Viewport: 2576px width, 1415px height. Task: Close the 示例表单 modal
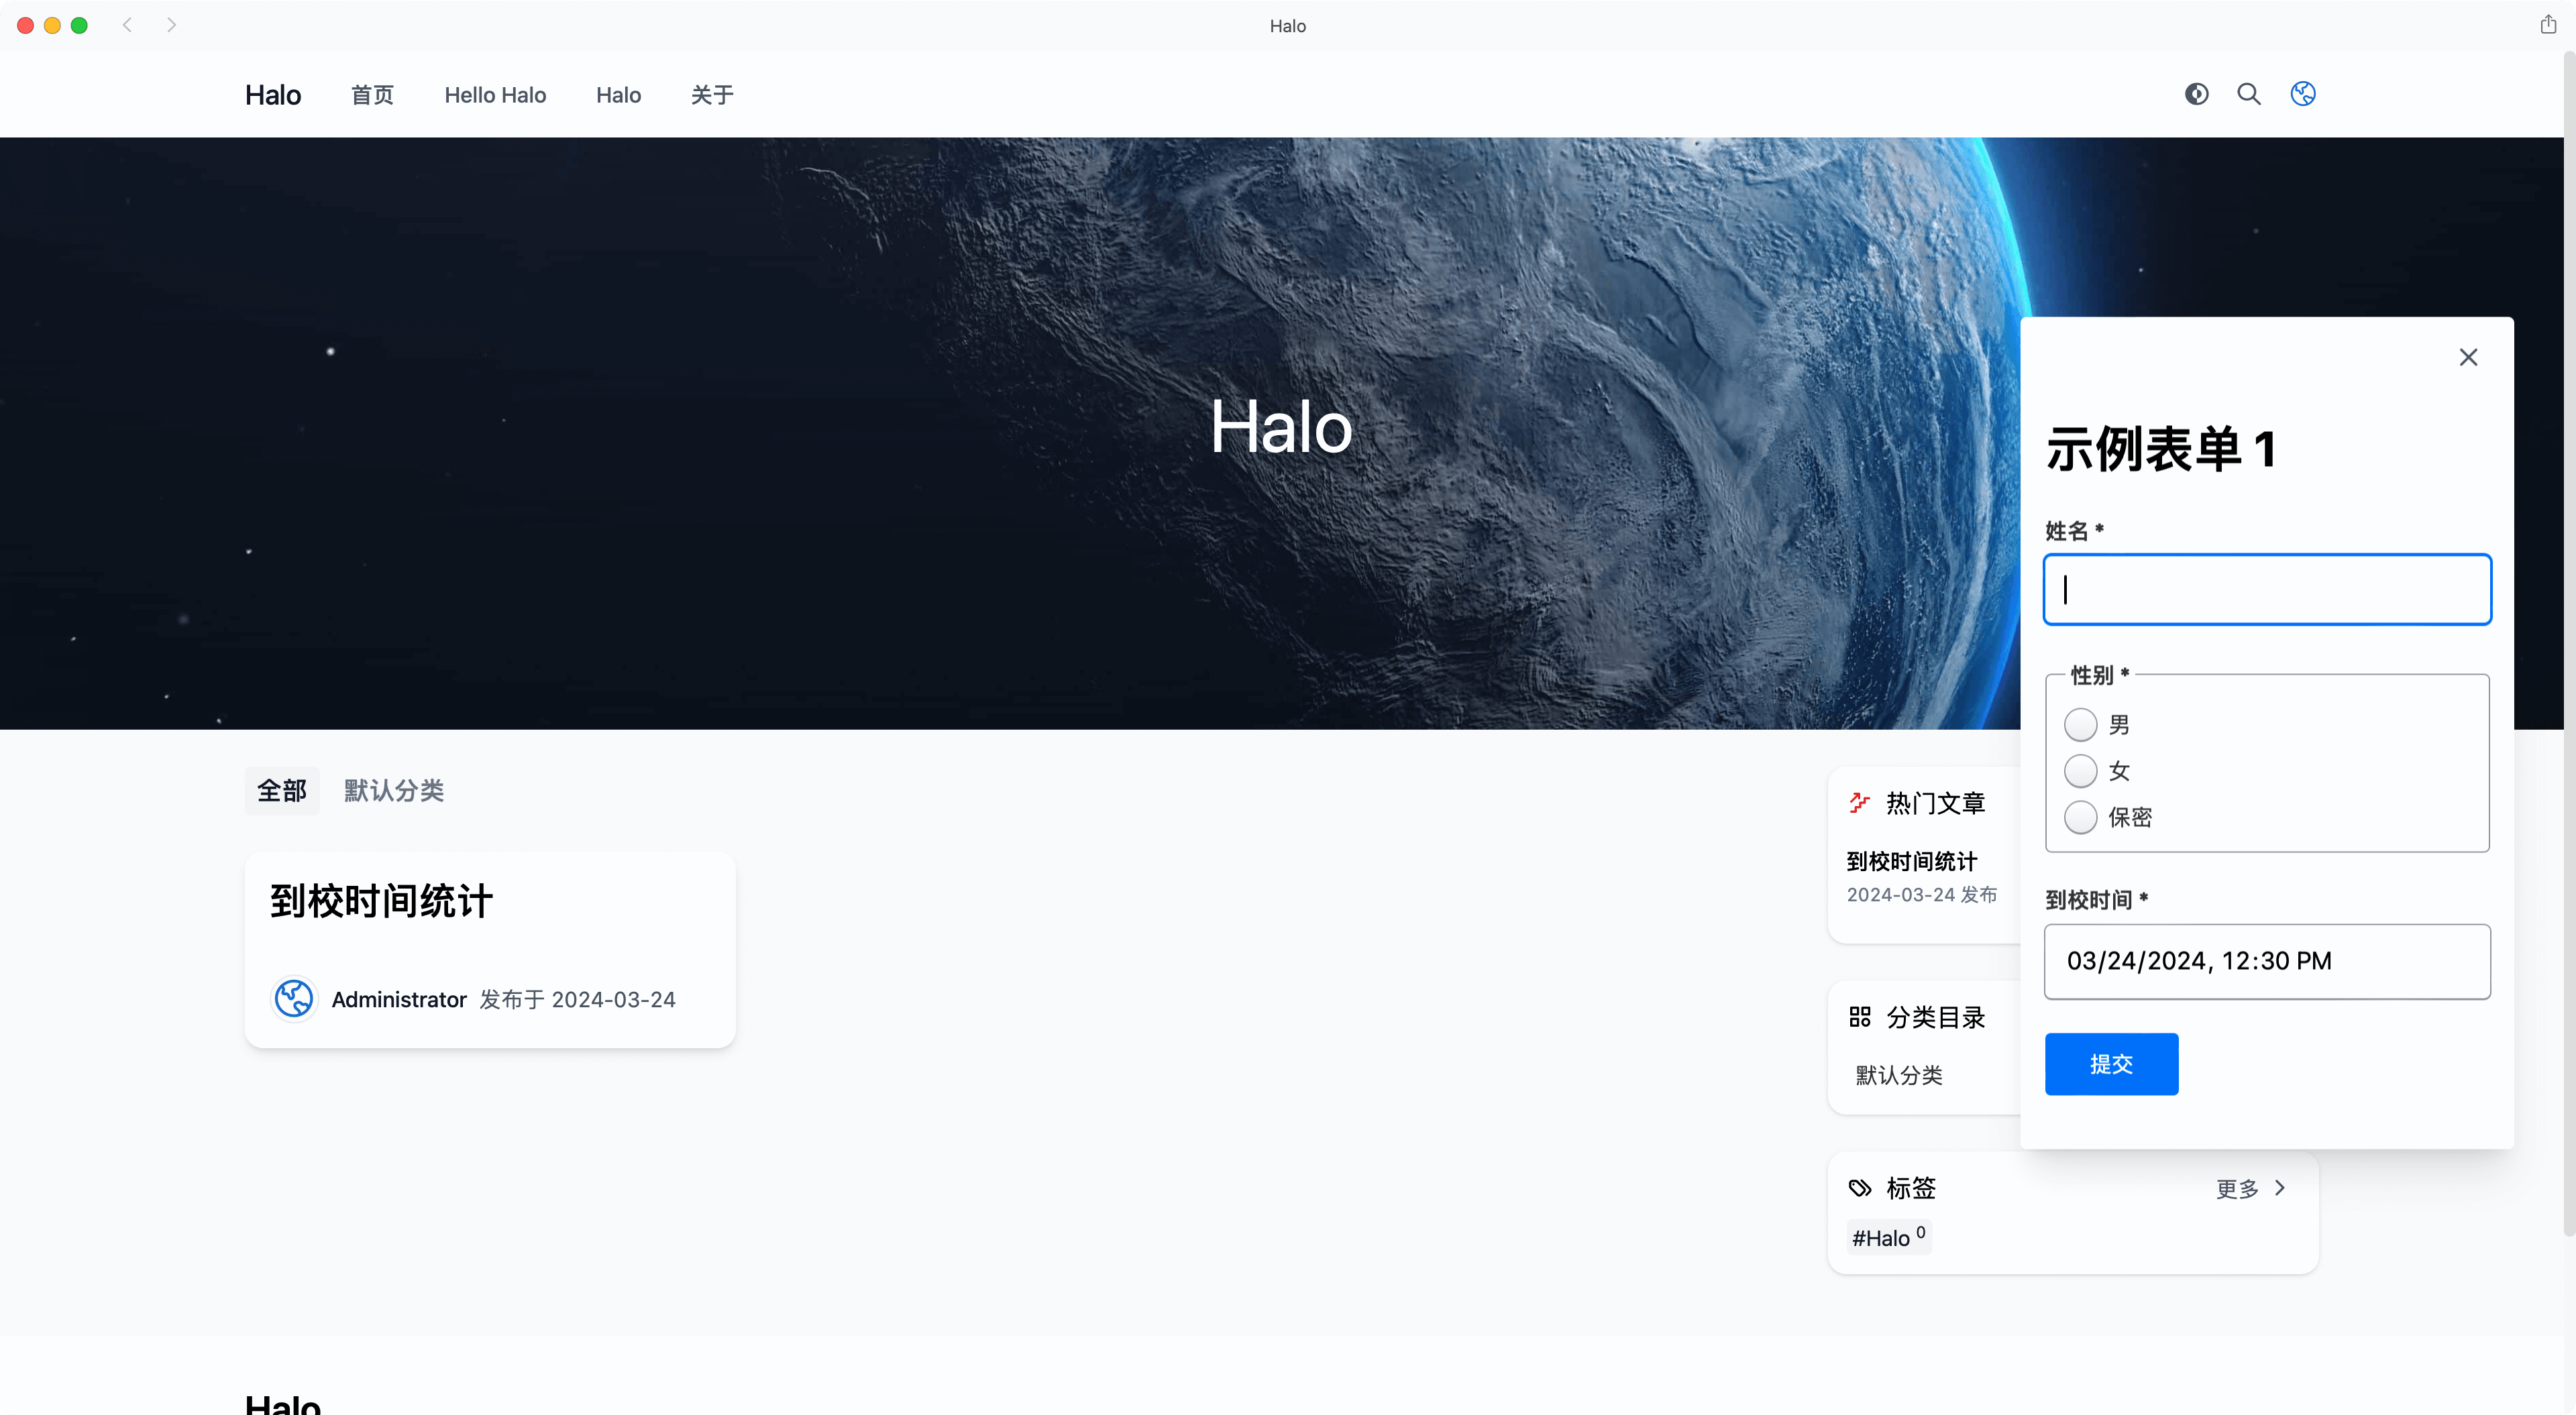click(x=2468, y=357)
